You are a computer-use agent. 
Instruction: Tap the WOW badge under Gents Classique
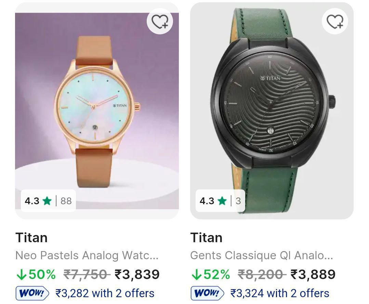click(x=207, y=293)
